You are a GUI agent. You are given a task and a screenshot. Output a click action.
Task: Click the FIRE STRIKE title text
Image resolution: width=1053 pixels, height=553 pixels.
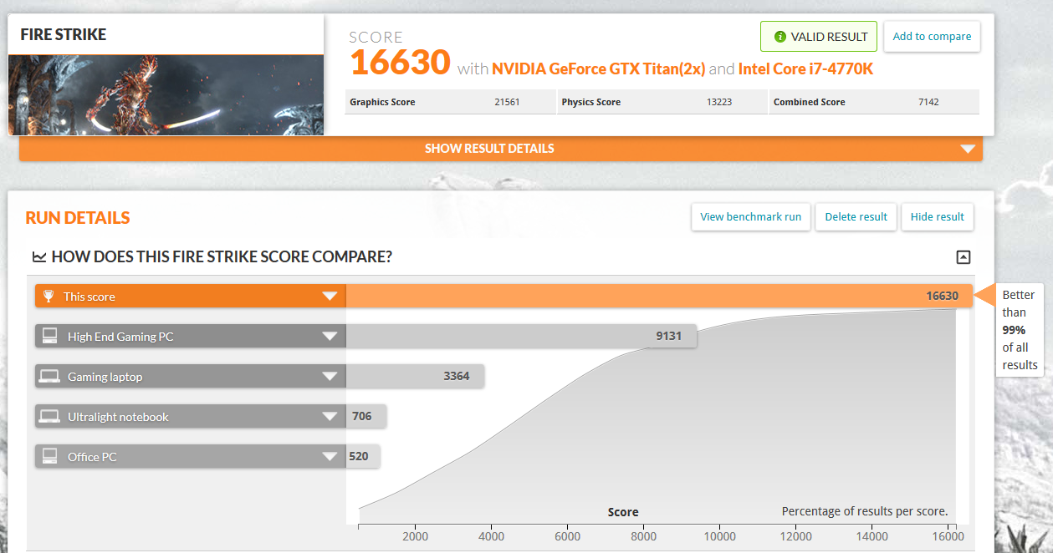point(63,35)
